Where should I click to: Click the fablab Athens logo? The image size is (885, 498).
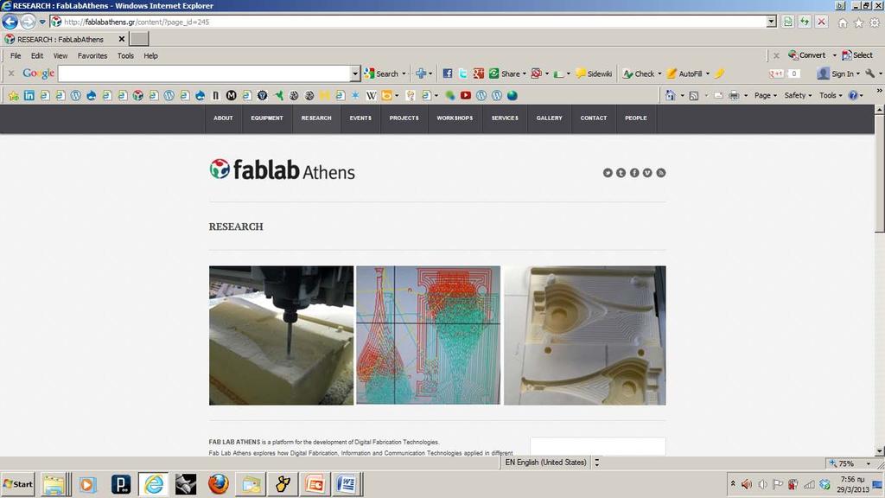(282, 169)
